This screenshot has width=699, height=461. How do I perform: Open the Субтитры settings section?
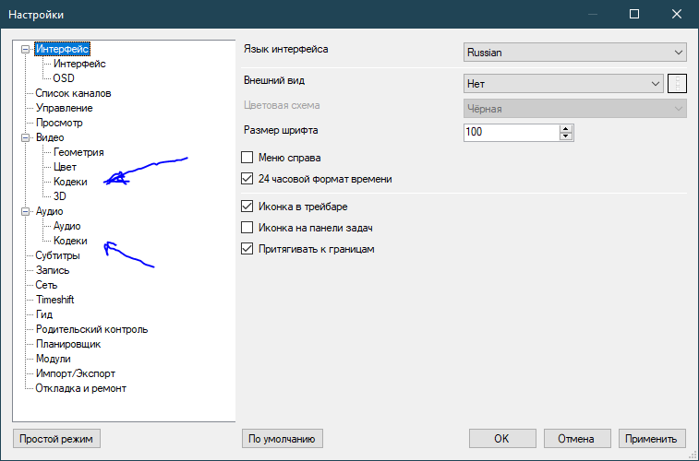pyautogui.click(x=57, y=255)
